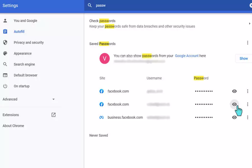Click the Username column header
The image size is (252, 168).
coord(154,78)
